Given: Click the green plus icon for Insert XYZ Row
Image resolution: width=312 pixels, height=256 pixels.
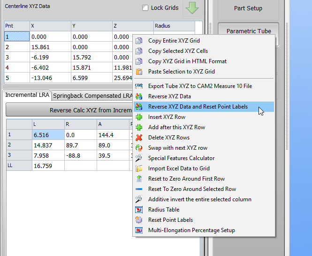Looking at the screenshot, I should 139,117.
